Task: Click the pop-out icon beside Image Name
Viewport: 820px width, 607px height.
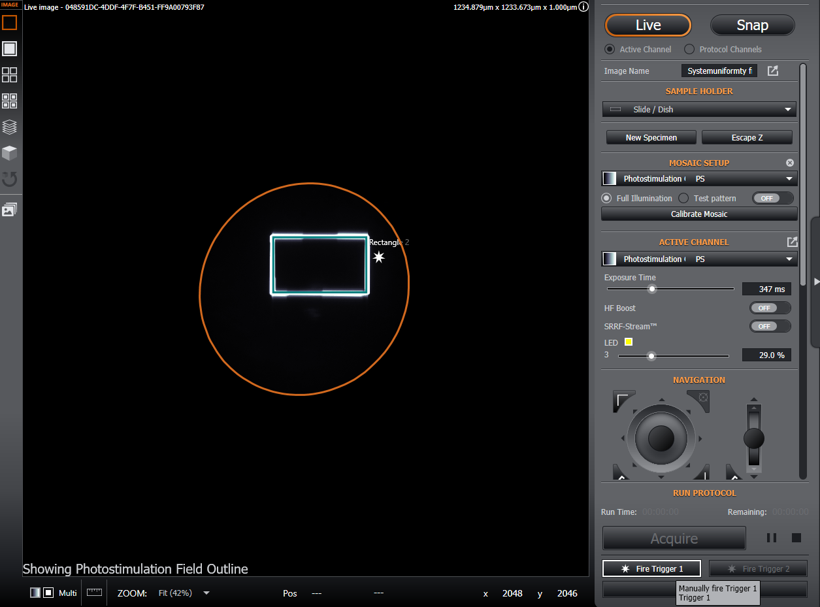Action: point(772,71)
